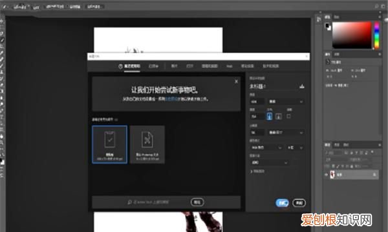Open the collapsed History panel icon
The height and width of the screenshot is (232, 388).
click(319, 19)
